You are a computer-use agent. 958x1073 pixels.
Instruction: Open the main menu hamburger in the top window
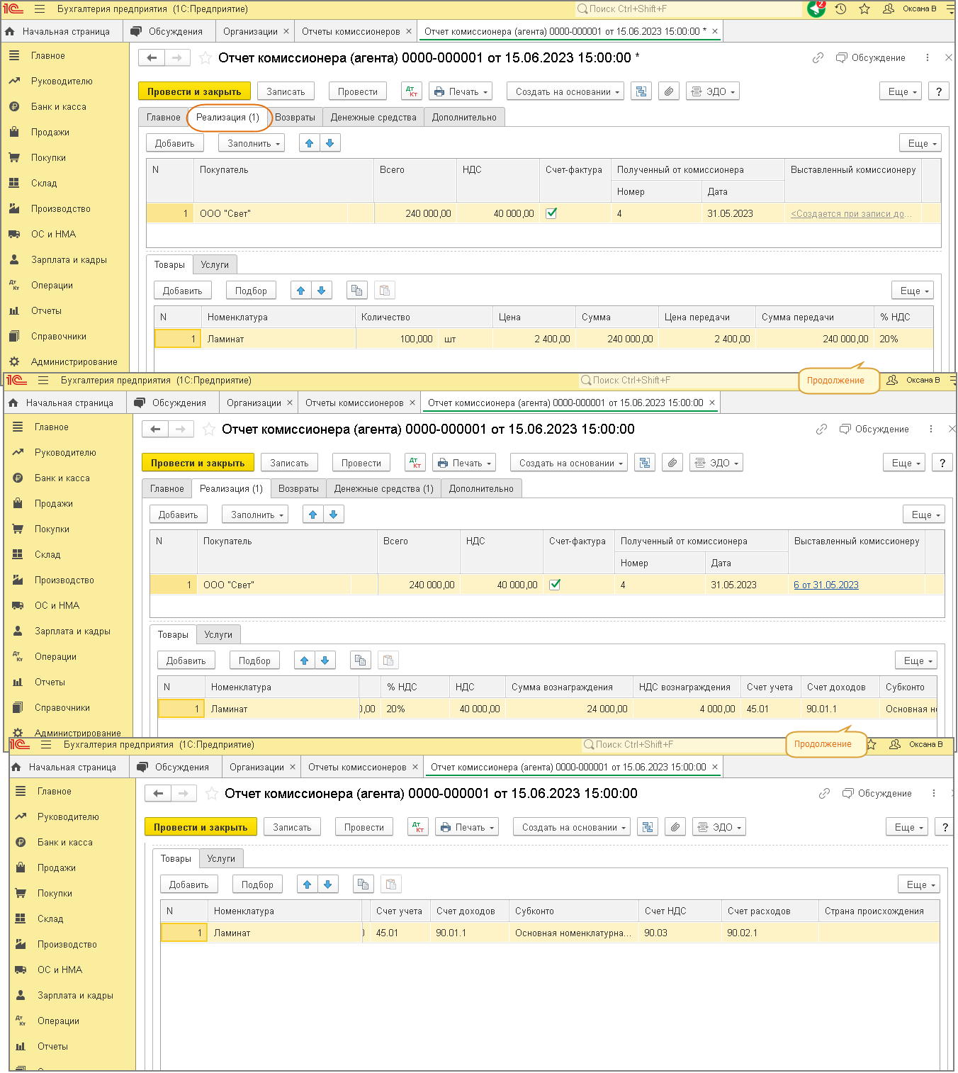[39, 9]
